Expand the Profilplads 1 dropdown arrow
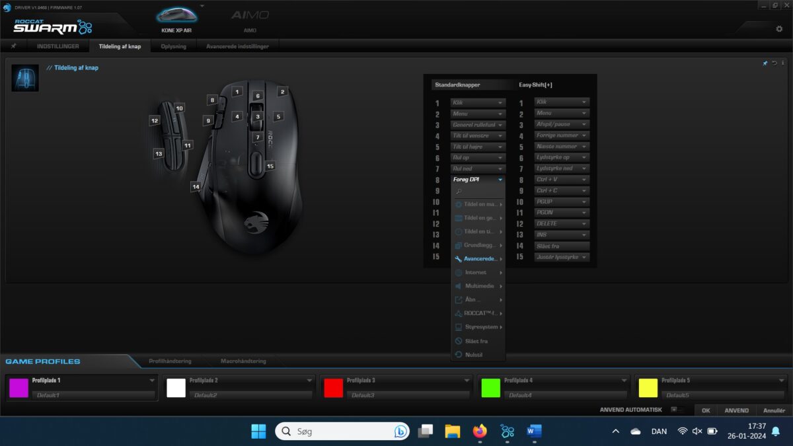 click(x=152, y=381)
